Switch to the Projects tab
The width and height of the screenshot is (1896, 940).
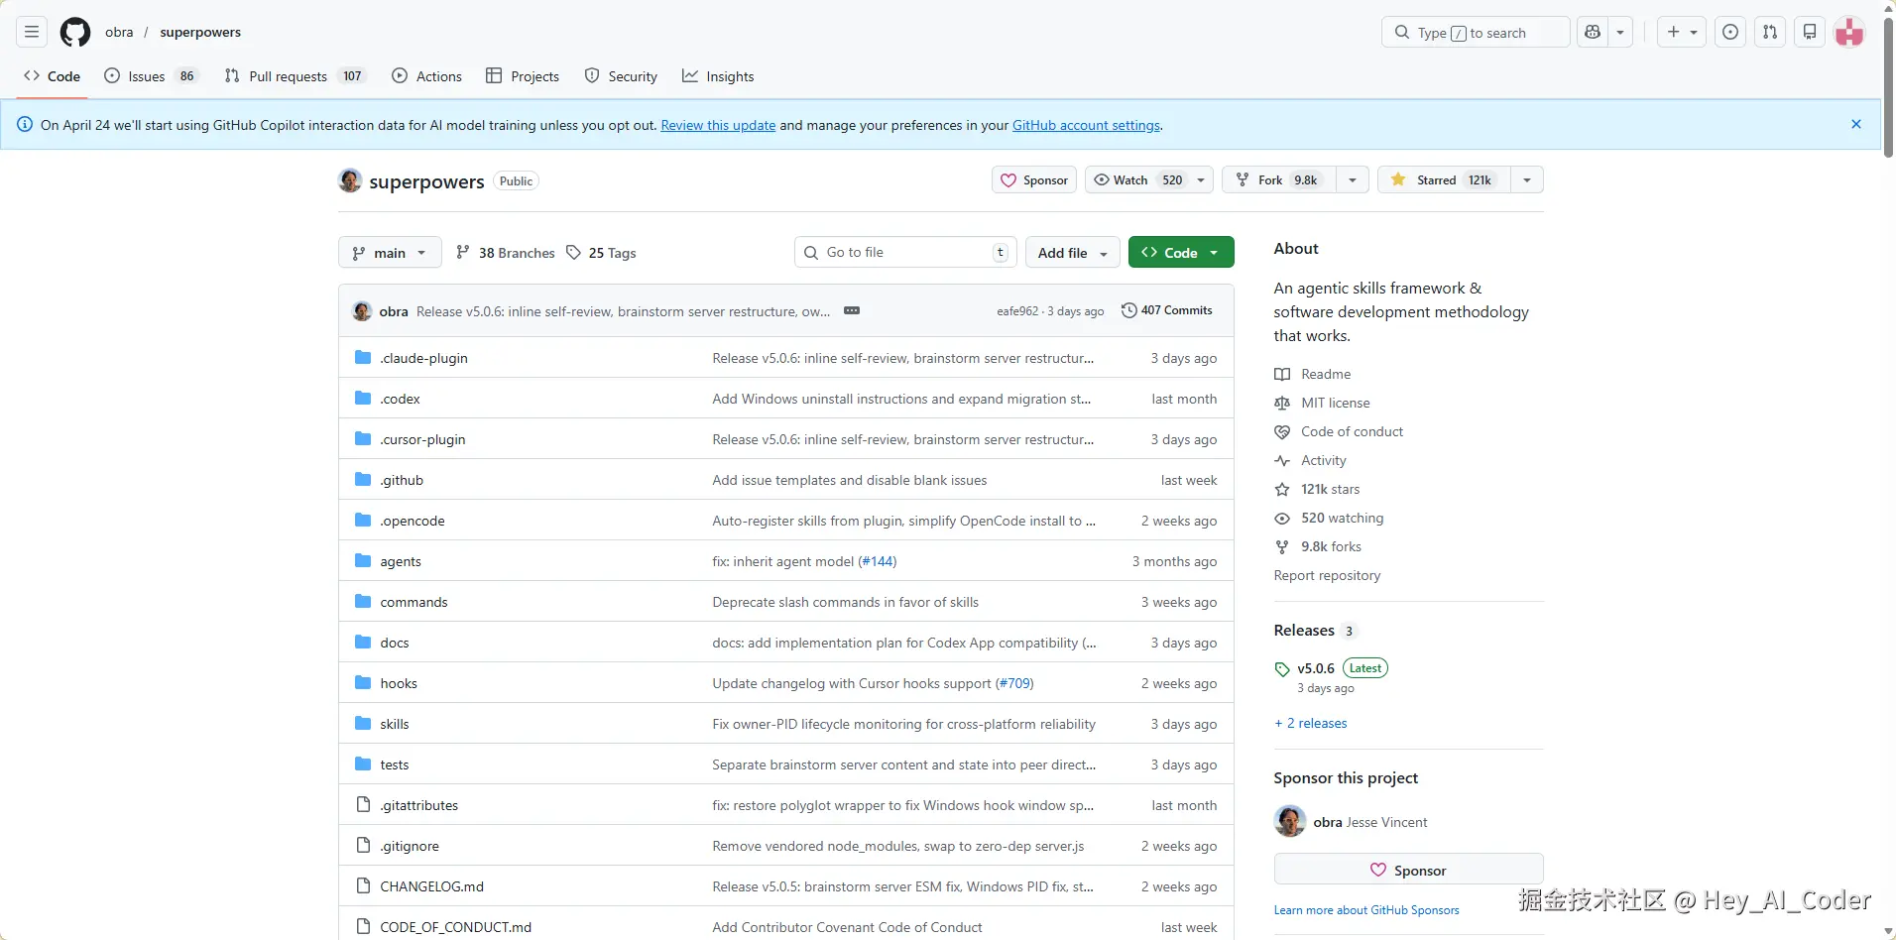point(523,76)
